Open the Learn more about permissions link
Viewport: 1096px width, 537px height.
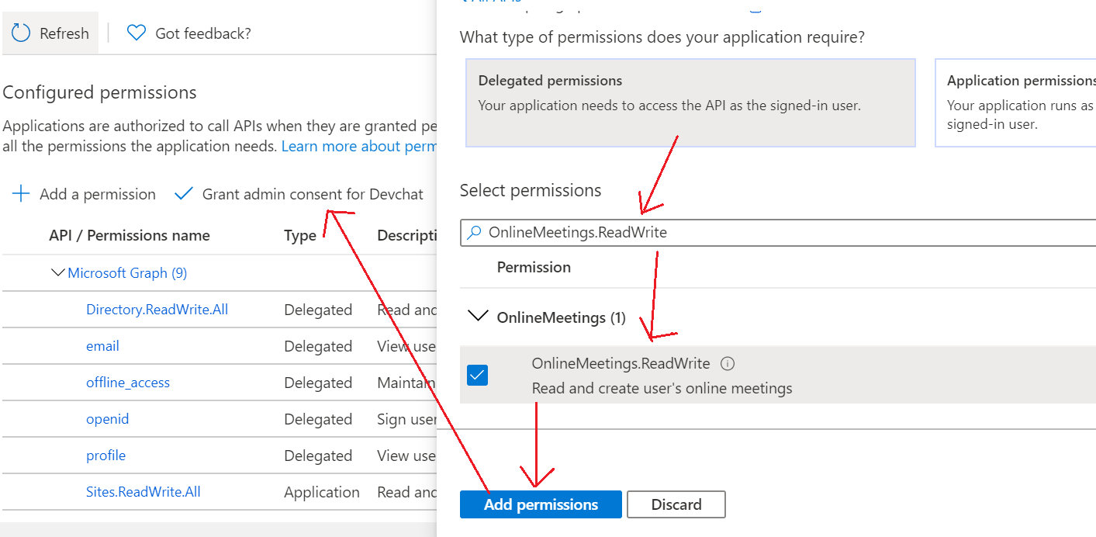click(359, 146)
